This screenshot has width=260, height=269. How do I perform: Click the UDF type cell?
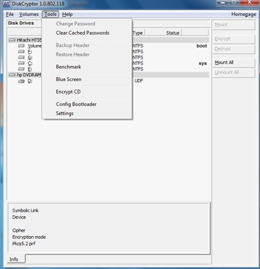pyautogui.click(x=139, y=81)
